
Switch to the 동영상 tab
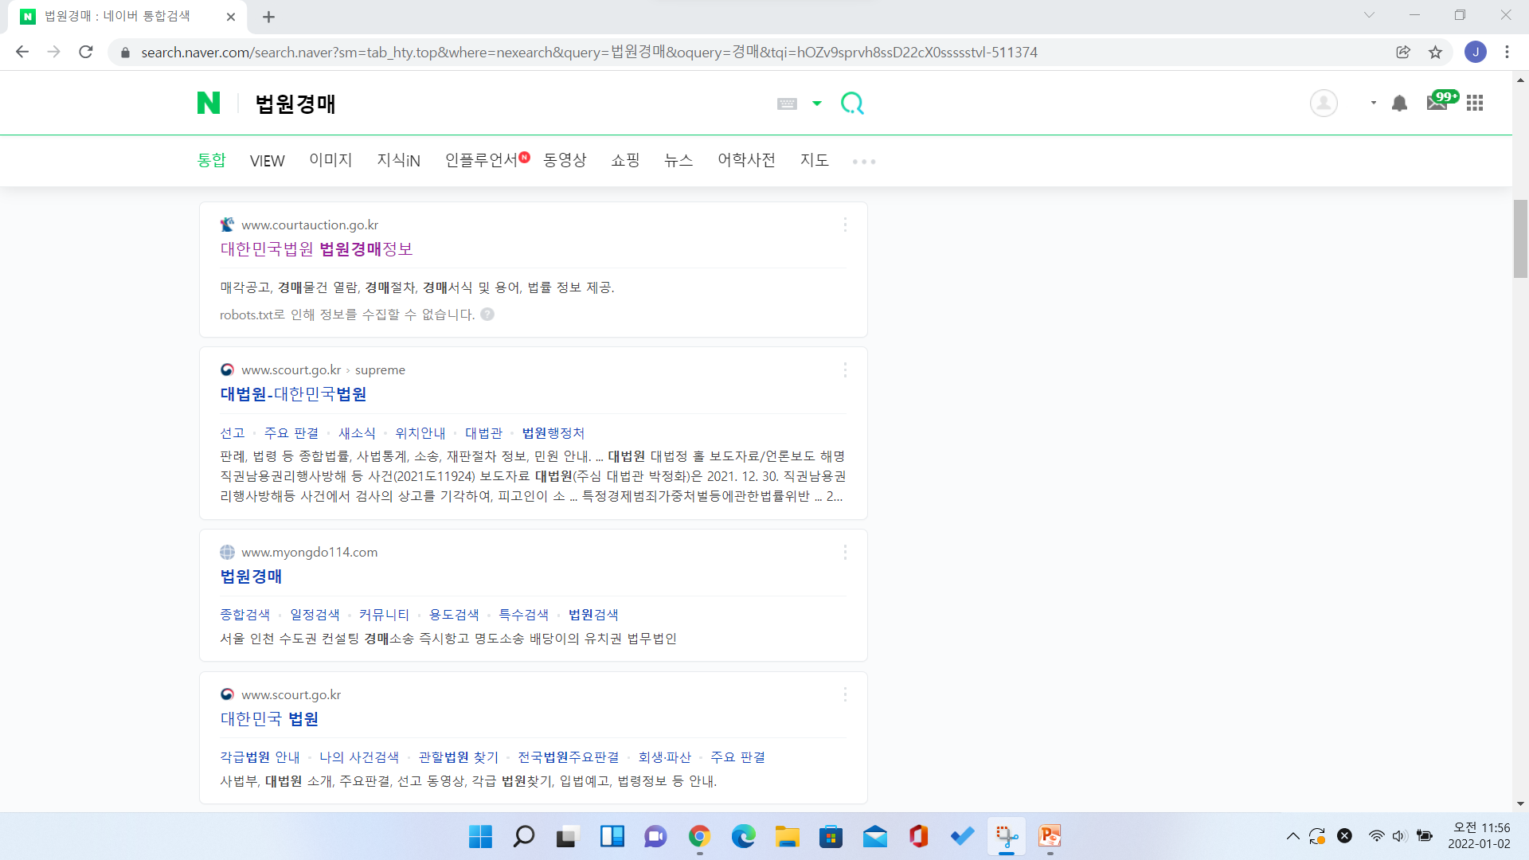[x=565, y=160]
